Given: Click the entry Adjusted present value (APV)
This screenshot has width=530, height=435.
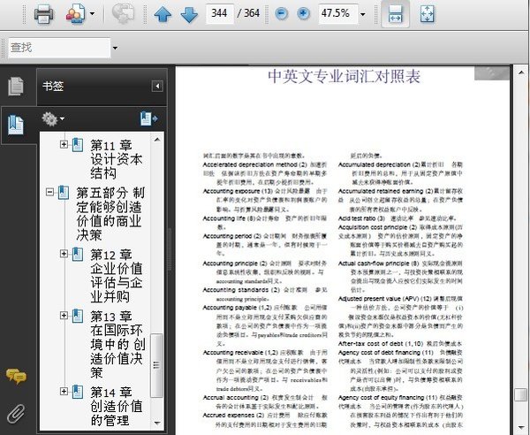Looking at the screenshot, I should (x=378, y=299).
